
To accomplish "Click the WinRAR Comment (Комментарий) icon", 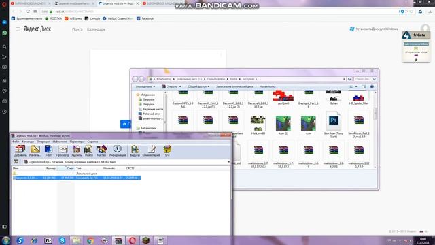I will (x=151, y=151).
